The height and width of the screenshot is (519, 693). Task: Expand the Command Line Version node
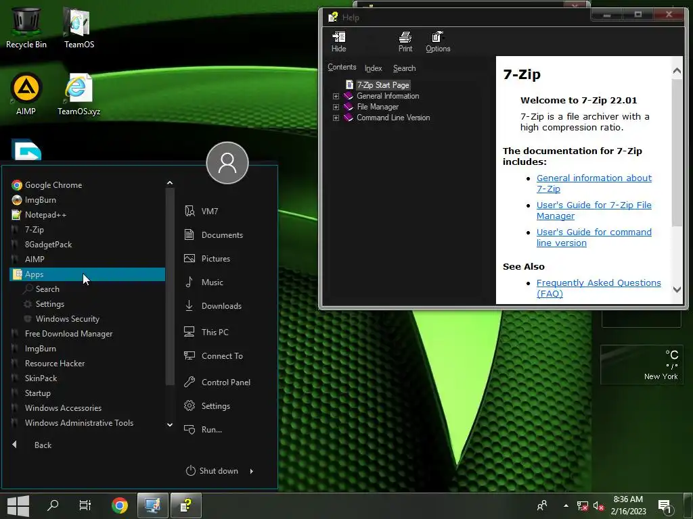pos(336,118)
